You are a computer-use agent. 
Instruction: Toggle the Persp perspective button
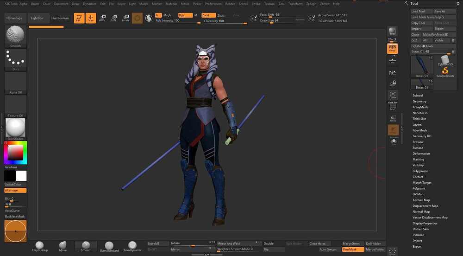tap(393, 49)
